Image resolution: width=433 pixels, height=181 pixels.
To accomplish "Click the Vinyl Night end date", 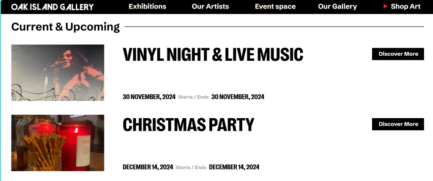I will (238, 97).
